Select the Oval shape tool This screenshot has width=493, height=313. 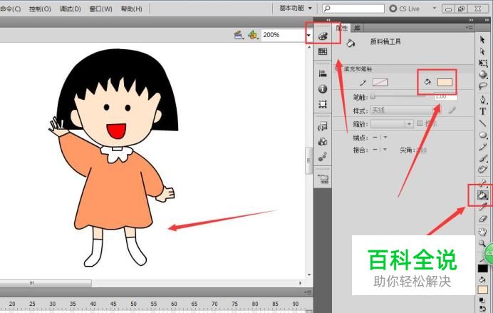click(482, 135)
